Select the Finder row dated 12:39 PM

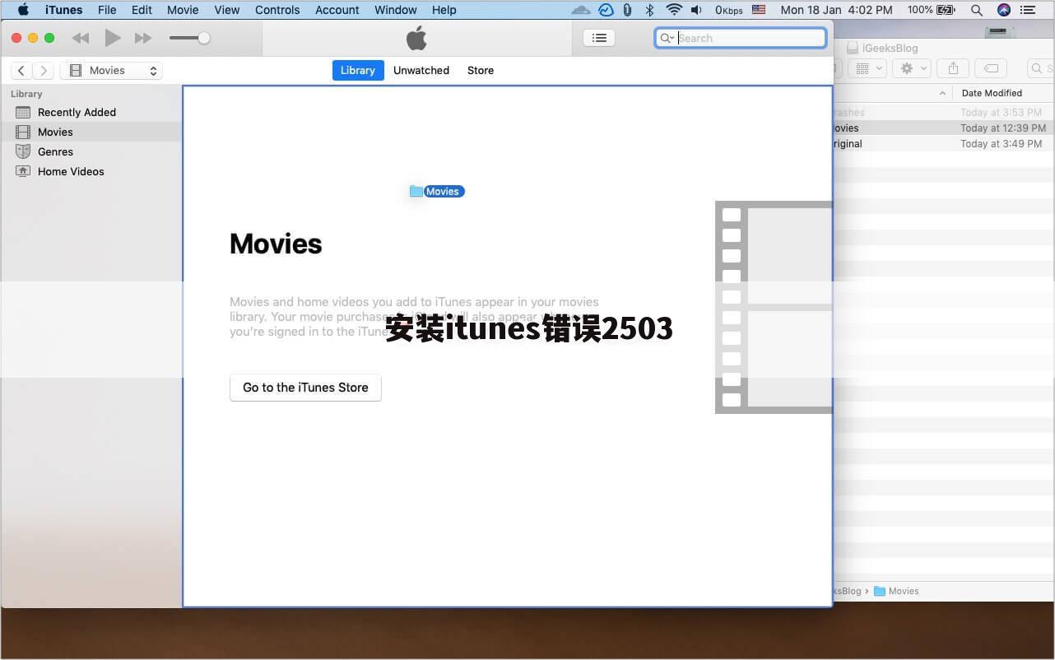click(x=944, y=128)
